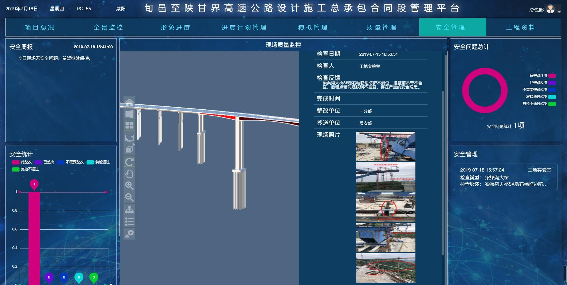Open the 梁渠沟大桥 safety record entry
Image resolution: width=567 pixels, height=285 pixels.
pyautogui.click(x=505, y=177)
